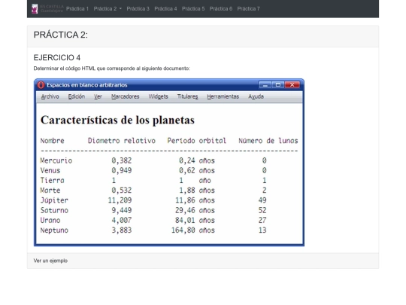This screenshot has width=406, height=305.
Task: Click 'Herramientas' in the embedded menu bar
Action: pyautogui.click(x=223, y=96)
